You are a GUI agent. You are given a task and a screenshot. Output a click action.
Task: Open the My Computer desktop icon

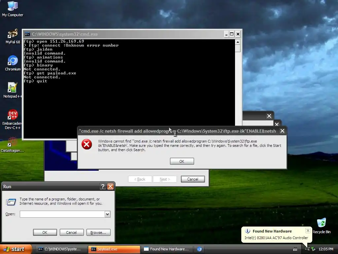click(x=13, y=9)
